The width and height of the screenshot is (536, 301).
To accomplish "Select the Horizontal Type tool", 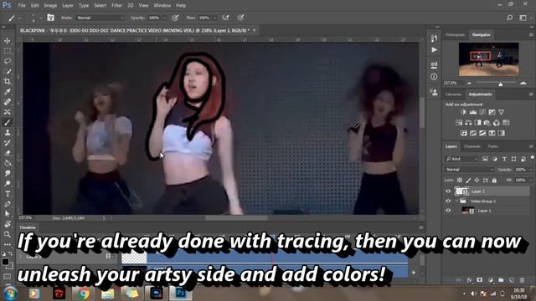I will pos(8,194).
